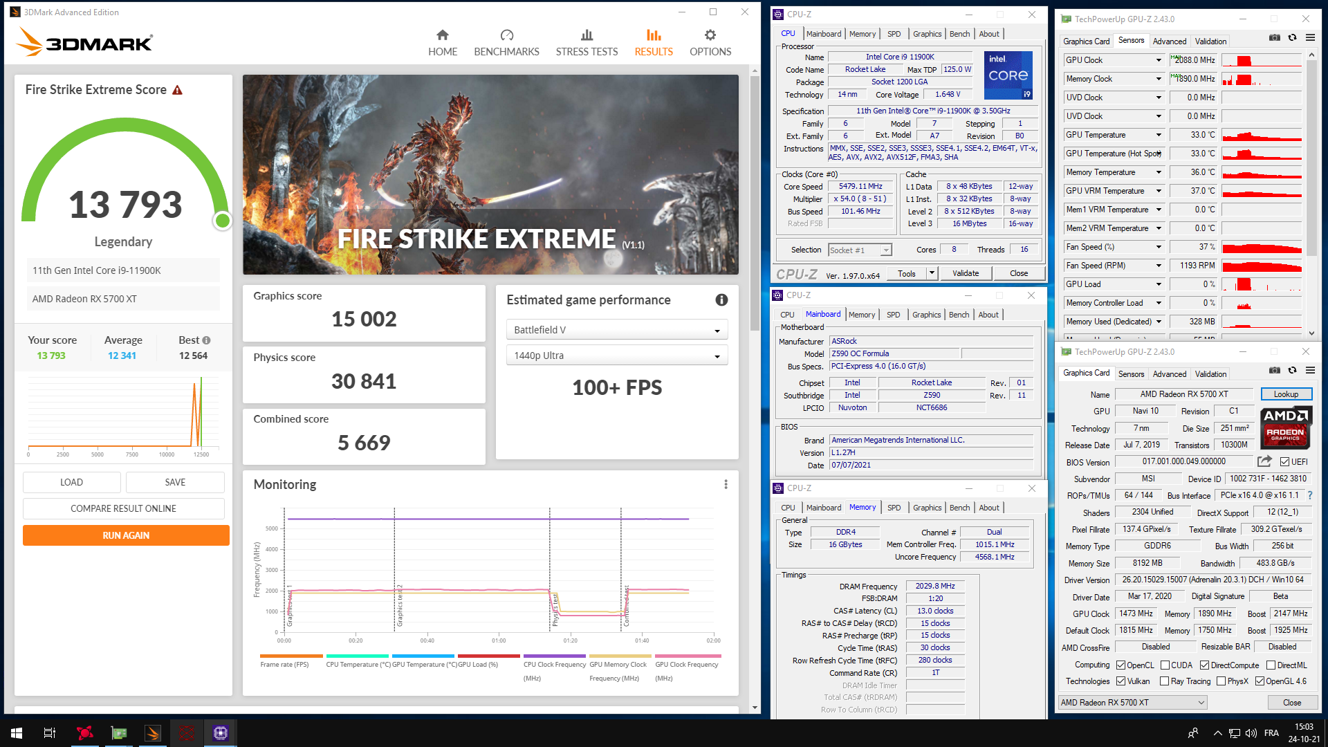The image size is (1328, 747).
Task: Show hidden system tray icons
Action: 1217,733
